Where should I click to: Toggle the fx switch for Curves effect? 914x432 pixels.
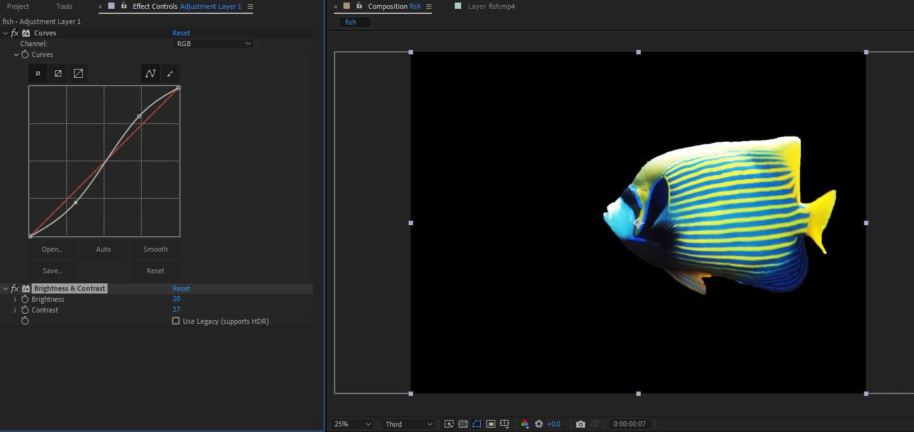[15, 33]
